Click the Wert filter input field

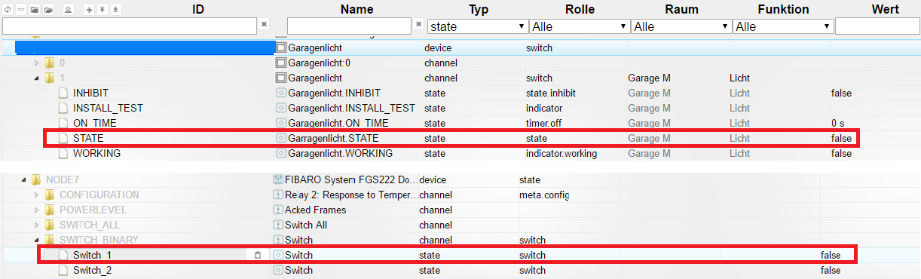click(x=877, y=26)
